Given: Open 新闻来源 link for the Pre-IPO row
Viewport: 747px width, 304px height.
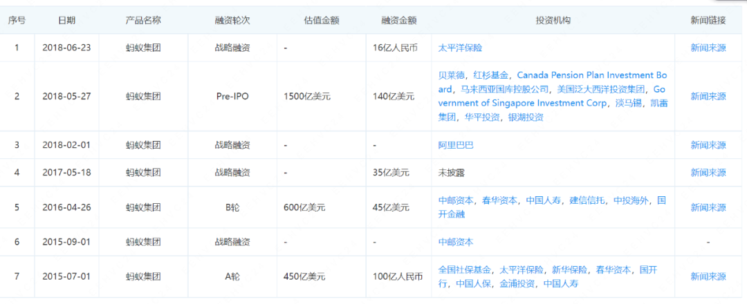Looking at the screenshot, I should [x=708, y=96].
